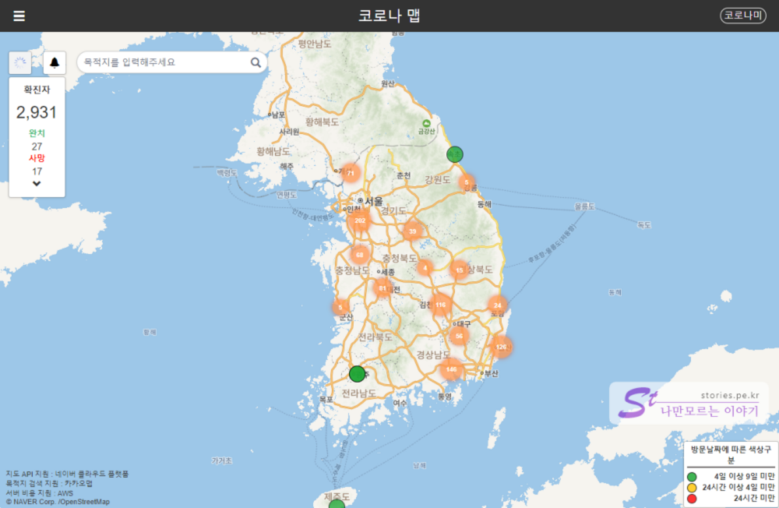This screenshot has width=779, height=508.
Task: Expand the 확진자 stats panel chevron
Action: [37, 184]
